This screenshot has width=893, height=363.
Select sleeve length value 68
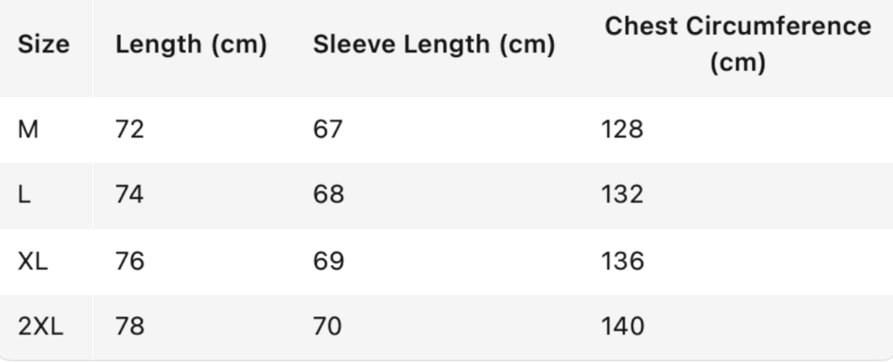pyautogui.click(x=328, y=195)
